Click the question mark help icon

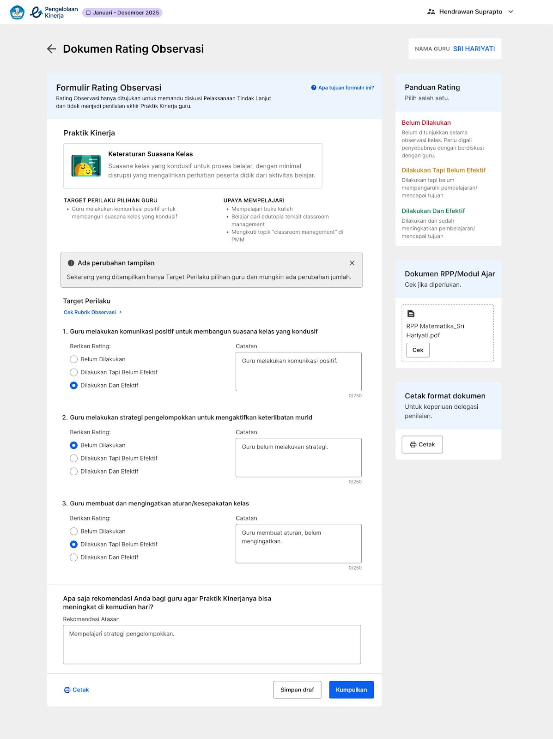click(314, 88)
